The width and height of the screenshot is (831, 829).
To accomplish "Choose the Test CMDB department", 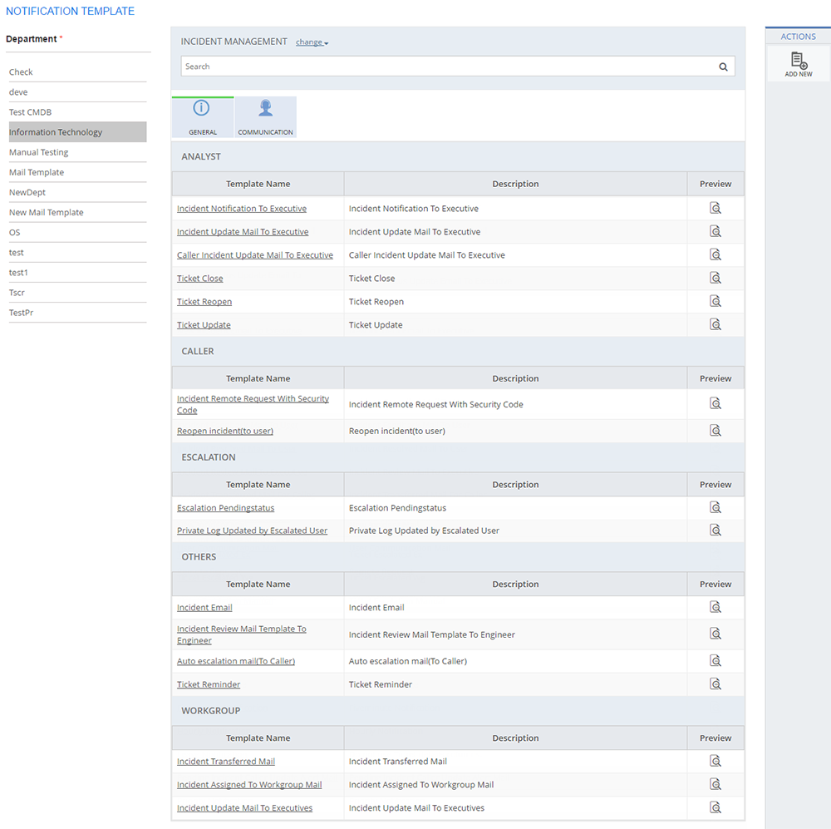I will 31,112.
